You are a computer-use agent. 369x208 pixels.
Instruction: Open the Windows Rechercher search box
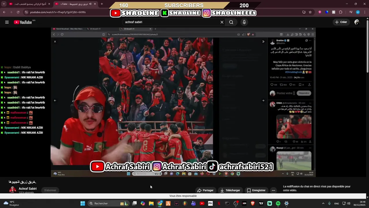click(x=109, y=203)
